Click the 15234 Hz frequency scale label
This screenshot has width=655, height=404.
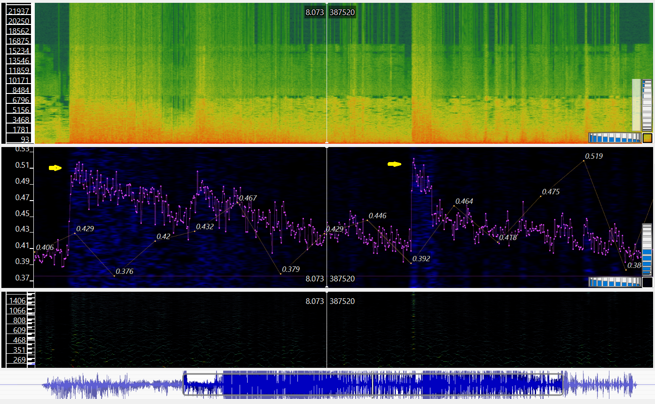pyautogui.click(x=19, y=51)
